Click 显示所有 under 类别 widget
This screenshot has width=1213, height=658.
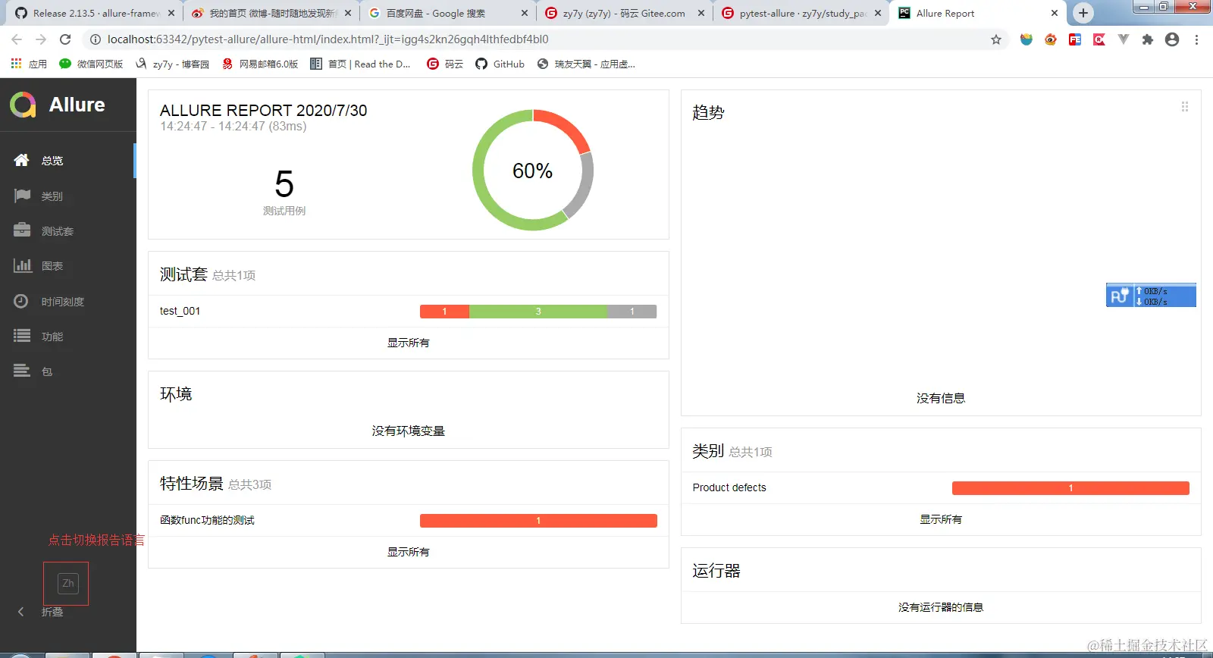click(x=941, y=519)
